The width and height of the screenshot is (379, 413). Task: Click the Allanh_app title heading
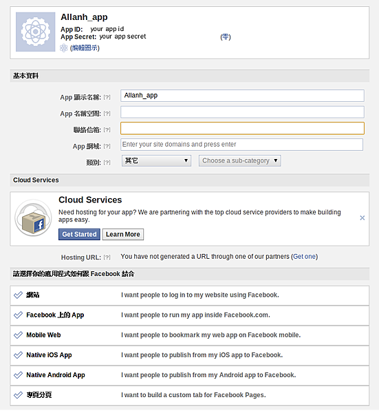pyautogui.click(x=84, y=17)
